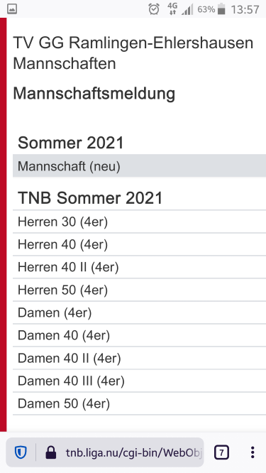Select the Mannschaft (neu) row
Viewport: 266px width, 473px height.
click(139, 166)
